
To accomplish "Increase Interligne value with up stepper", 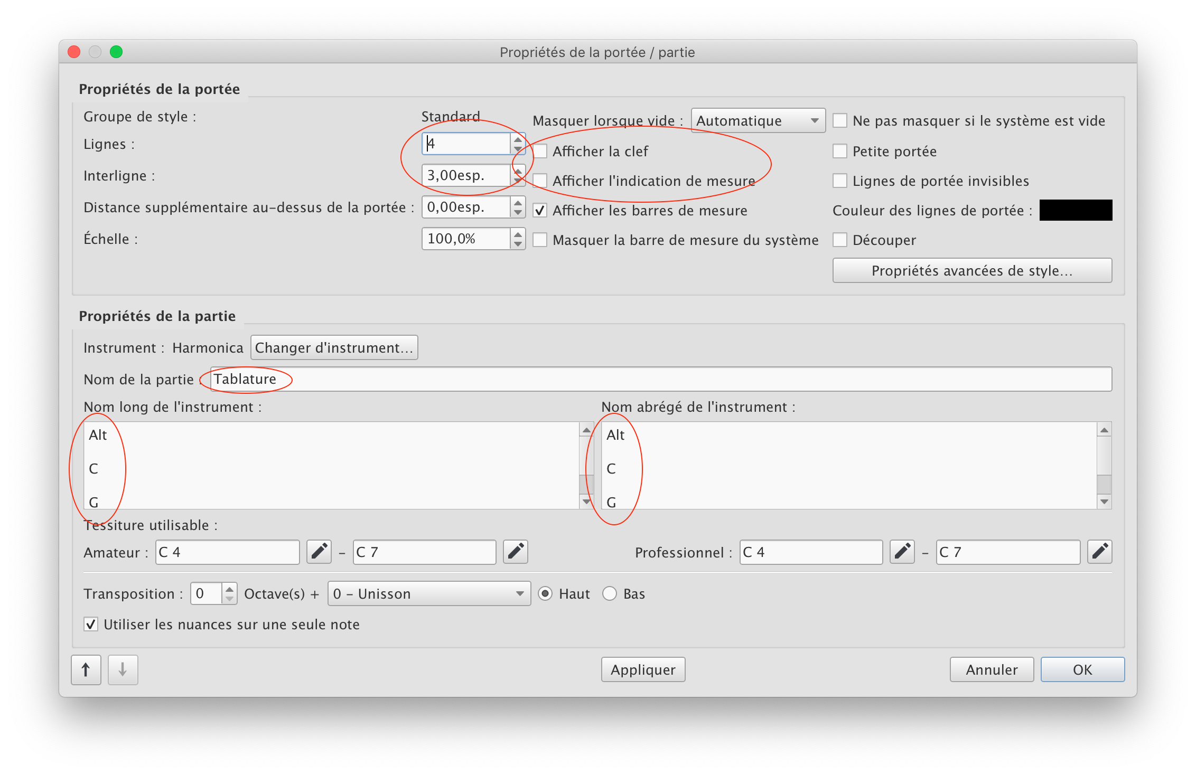I will coord(518,171).
